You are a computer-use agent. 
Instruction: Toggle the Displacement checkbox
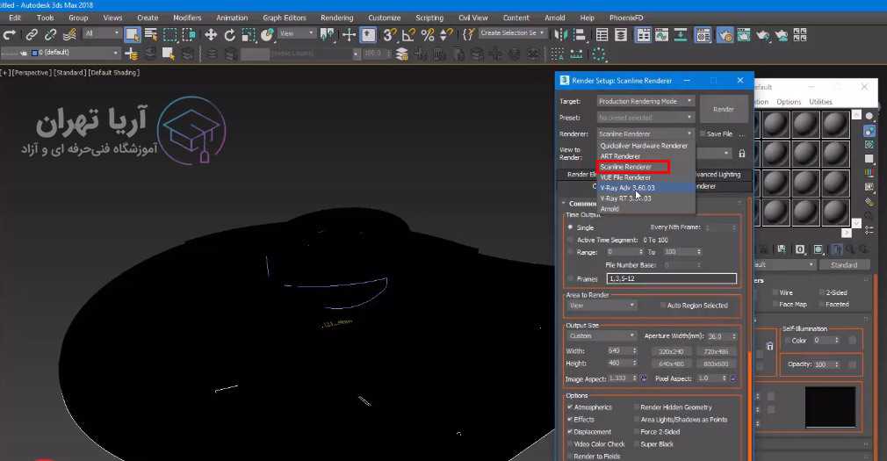pos(570,432)
